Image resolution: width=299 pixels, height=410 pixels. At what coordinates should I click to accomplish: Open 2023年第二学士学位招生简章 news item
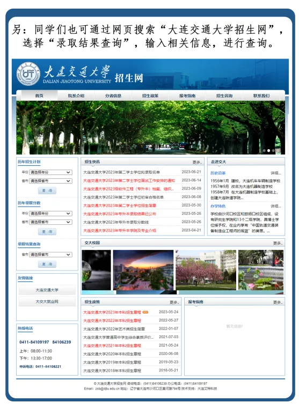tap(120, 206)
